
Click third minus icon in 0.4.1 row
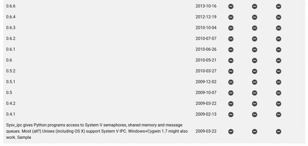279,114
